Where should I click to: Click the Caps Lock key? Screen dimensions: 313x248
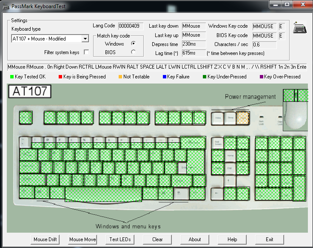pos(29,167)
